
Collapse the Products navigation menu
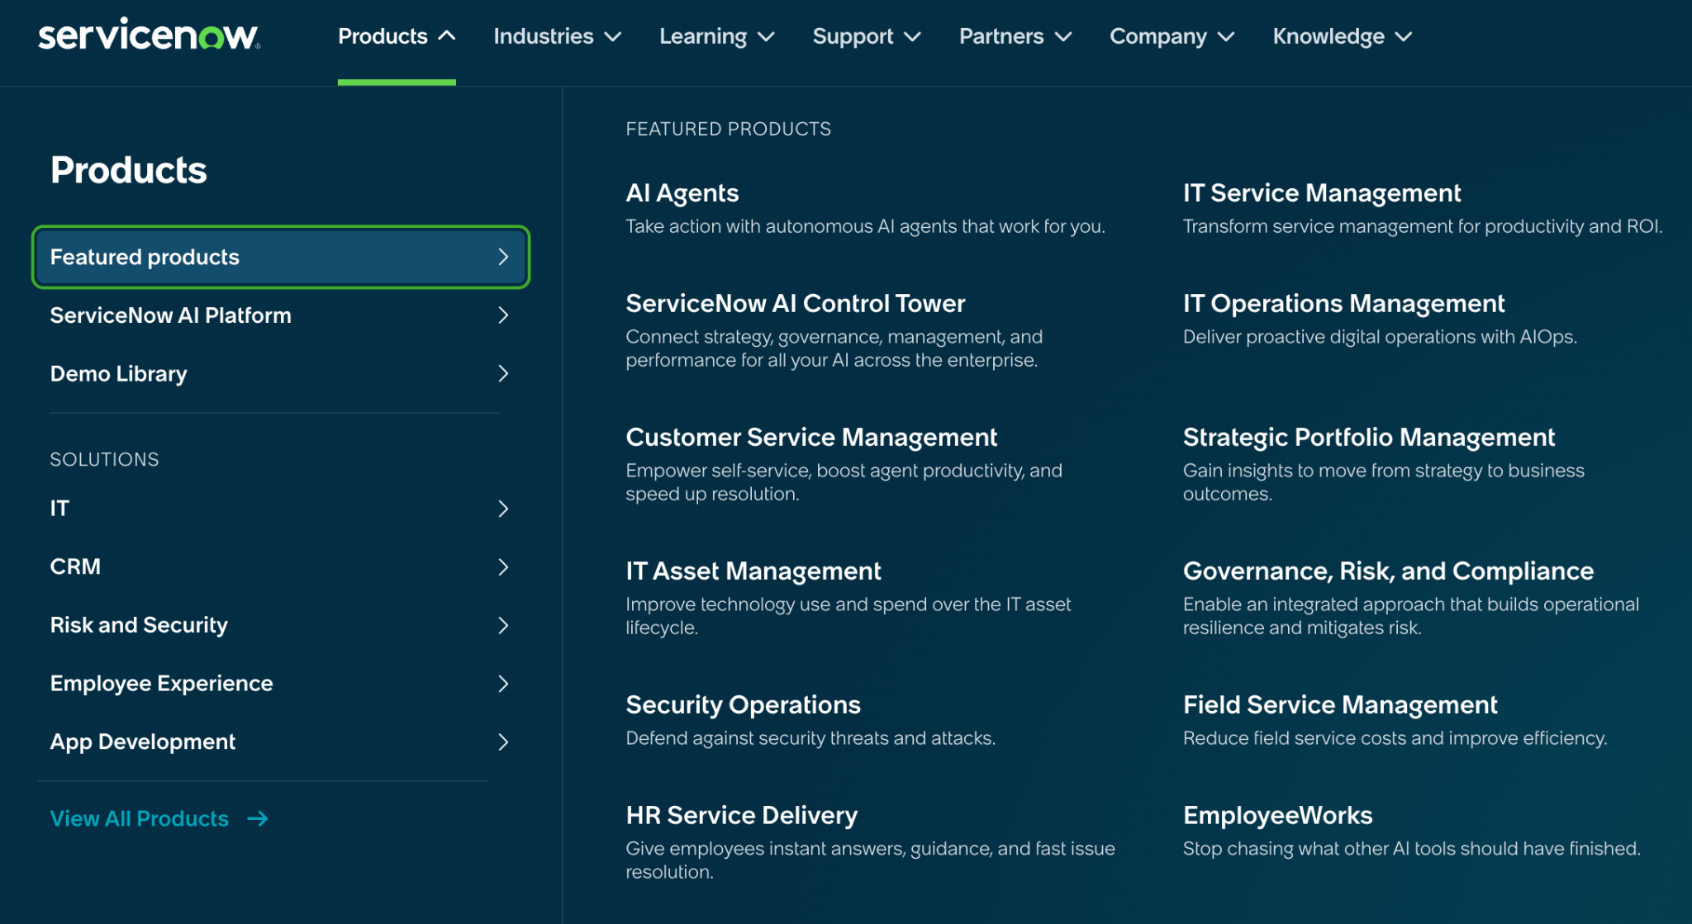coord(396,36)
